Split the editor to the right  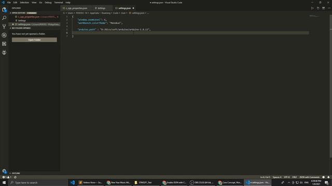tap(324, 8)
